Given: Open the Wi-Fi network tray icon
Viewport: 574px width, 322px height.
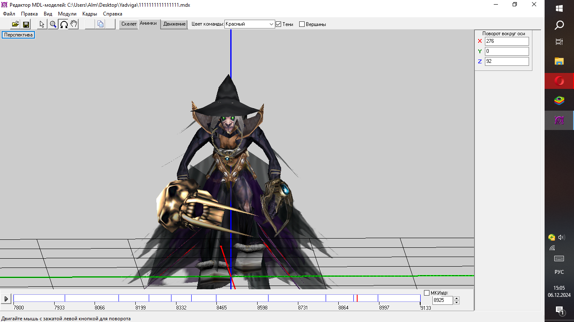Looking at the screenshot, I should [552, 248].
